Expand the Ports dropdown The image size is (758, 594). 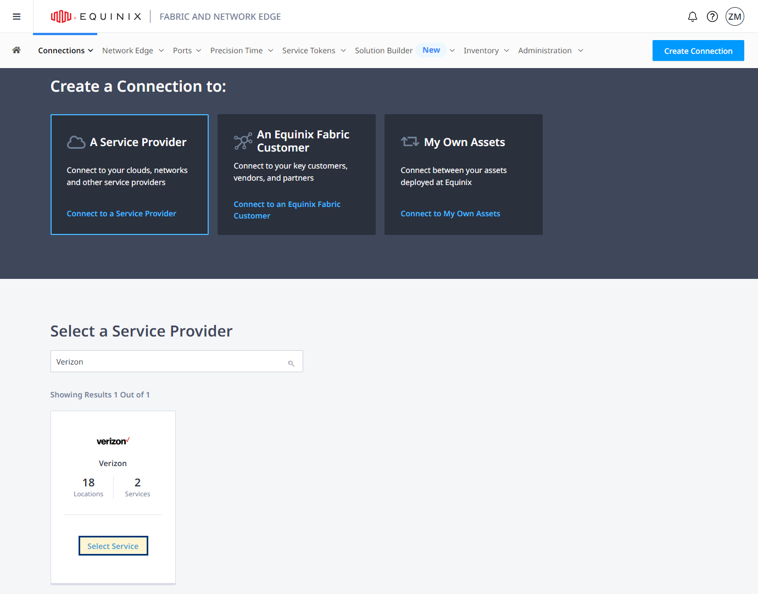point(187,51)
